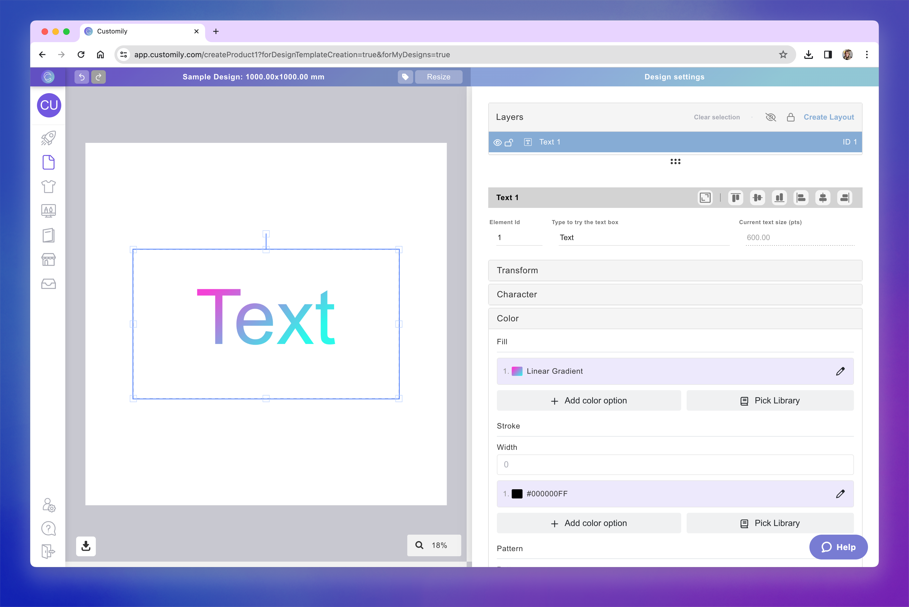This screenshot has height=607, width=909.
Task: Expand the Transform section
Action: [x=675, y=270]
